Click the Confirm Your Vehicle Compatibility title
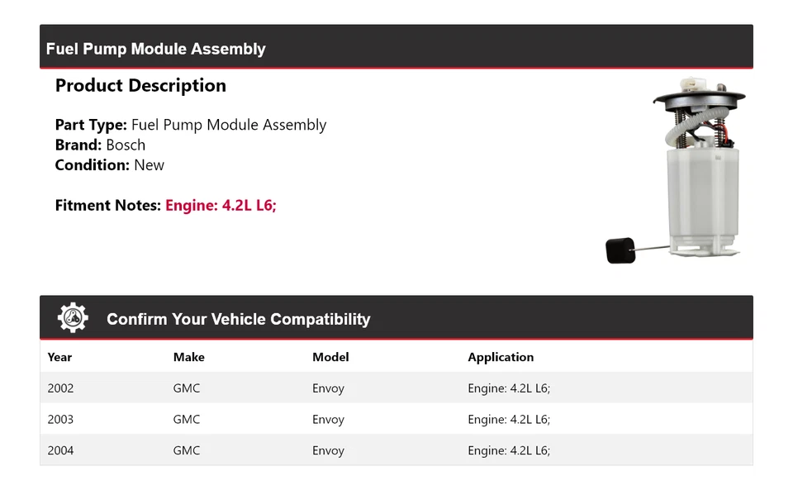This screenshot has width=793, height=490. pos(239,319)
